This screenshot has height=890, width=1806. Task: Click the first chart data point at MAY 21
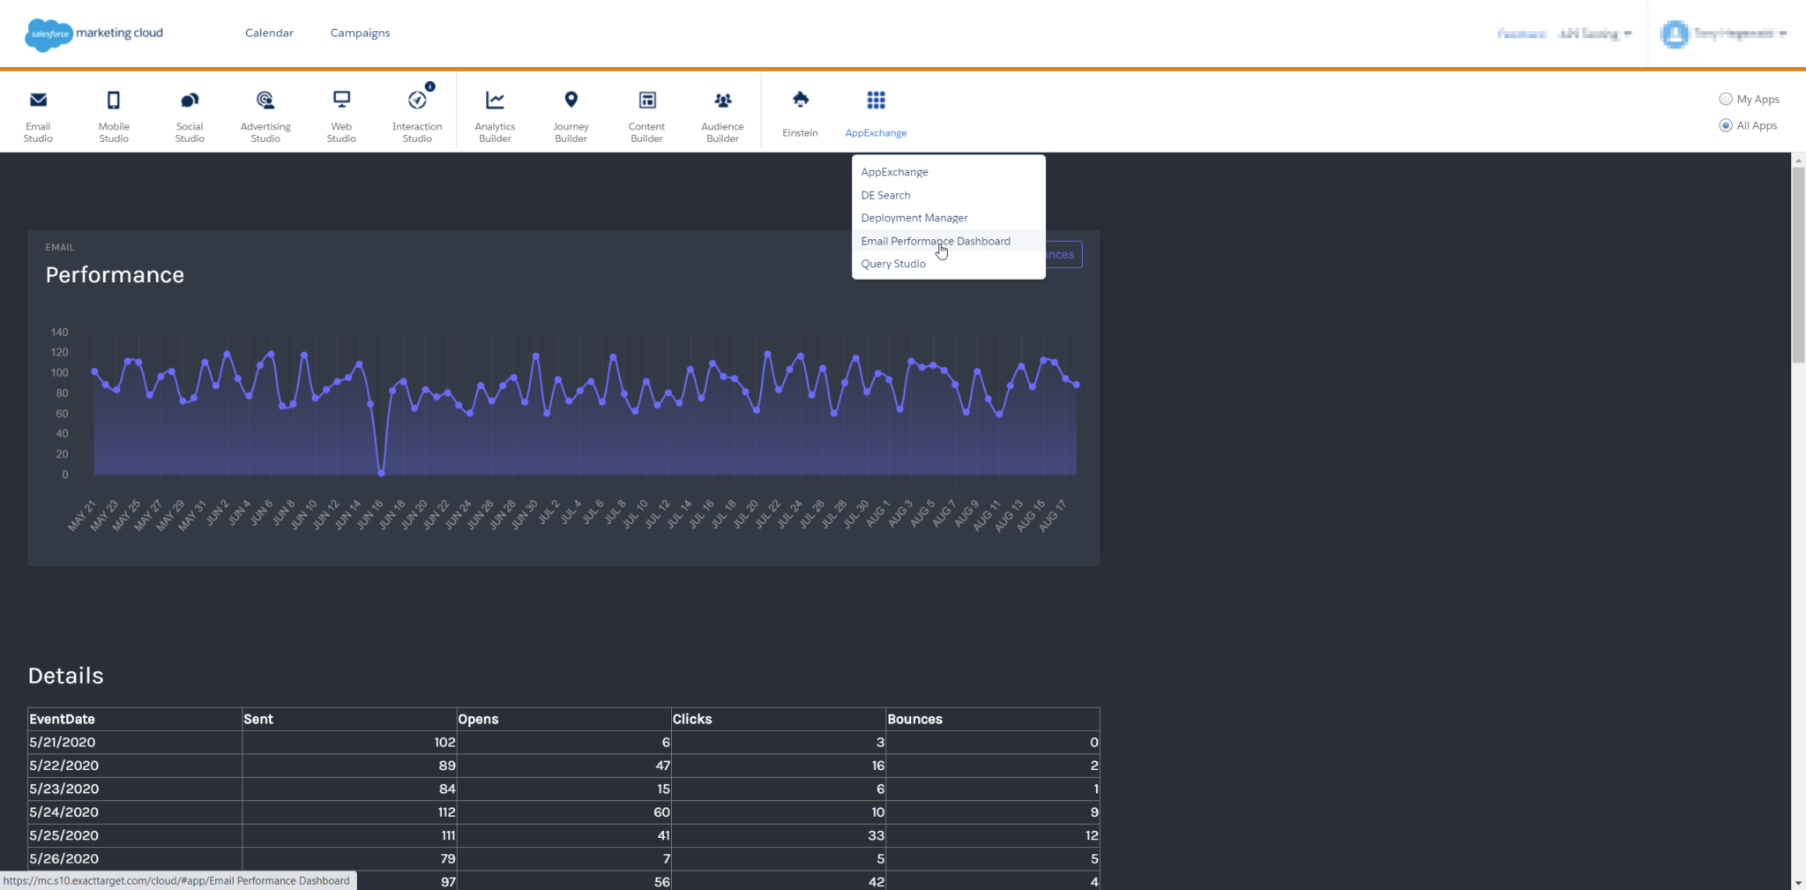94,371
